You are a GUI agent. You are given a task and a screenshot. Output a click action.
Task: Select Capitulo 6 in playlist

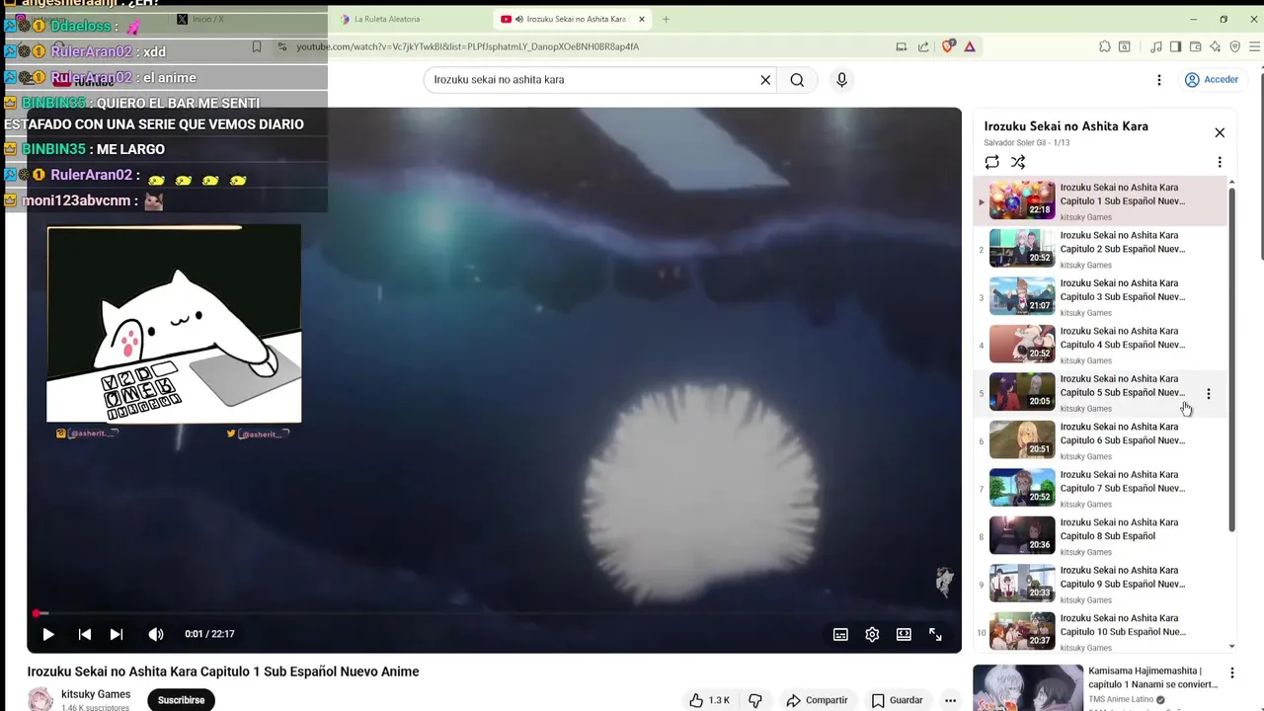[1100, 440]
